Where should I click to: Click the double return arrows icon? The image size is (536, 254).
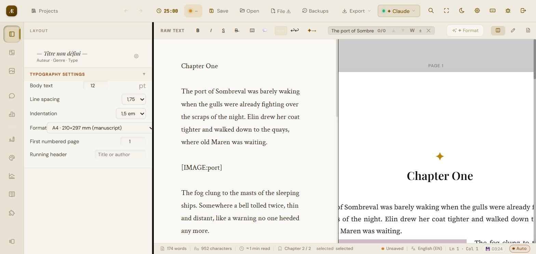click(295, 31)
